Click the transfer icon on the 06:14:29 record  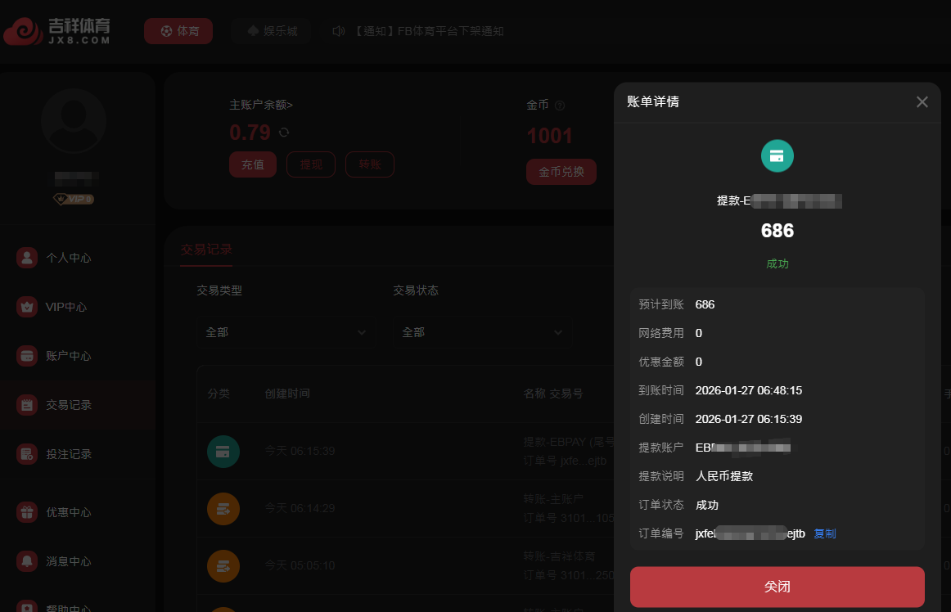tap(223, 508)
